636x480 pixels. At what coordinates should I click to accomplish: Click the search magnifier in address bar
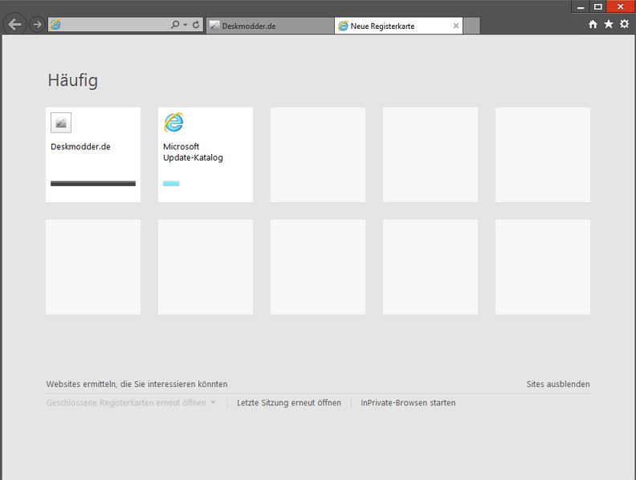(x=175, y=25)
